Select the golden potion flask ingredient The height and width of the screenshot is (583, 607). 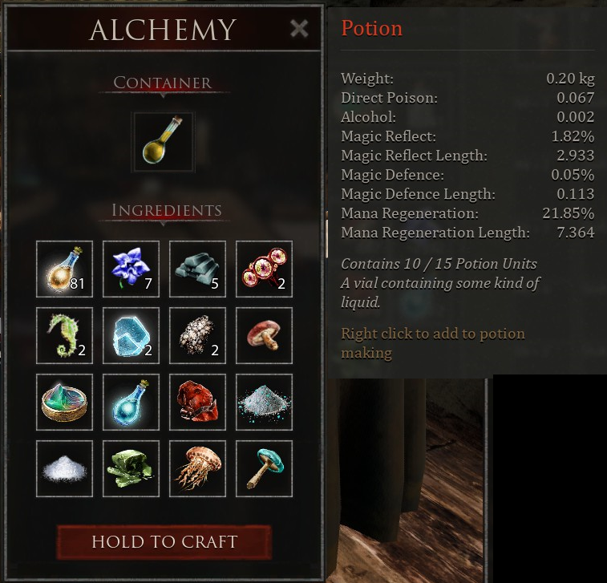(64, 269)
